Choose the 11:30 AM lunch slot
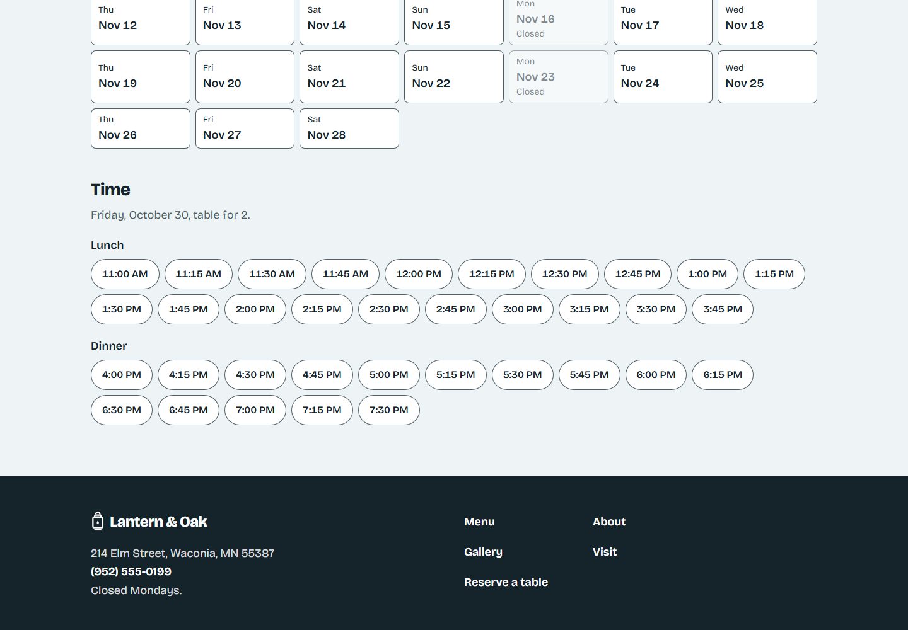The image size is (908, 630). point(272,274)
